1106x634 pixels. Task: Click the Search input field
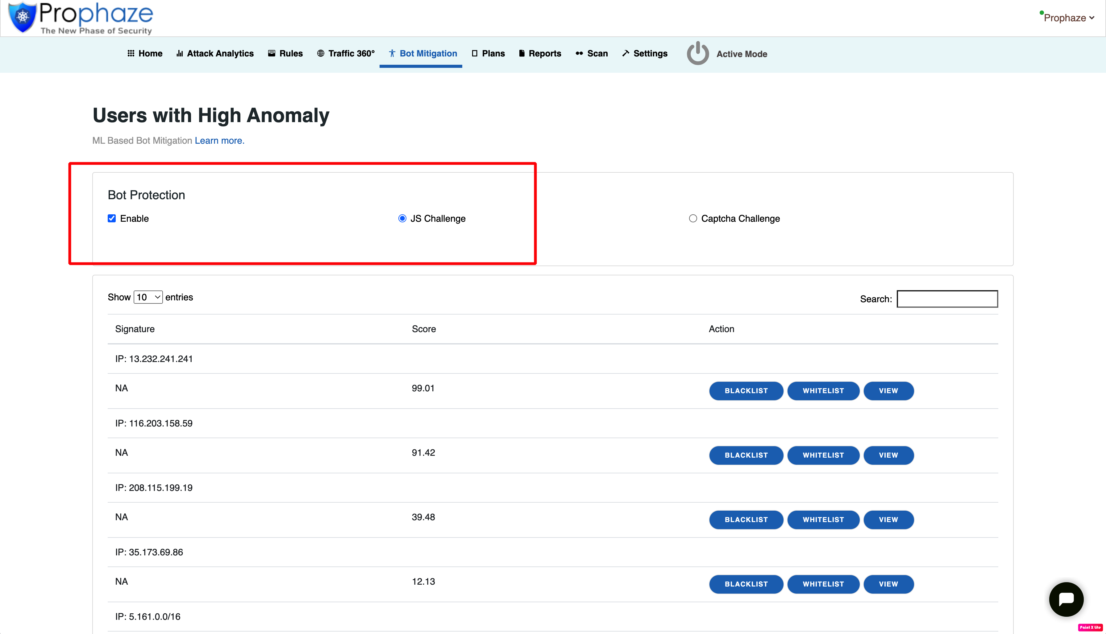tap(947, 299)
